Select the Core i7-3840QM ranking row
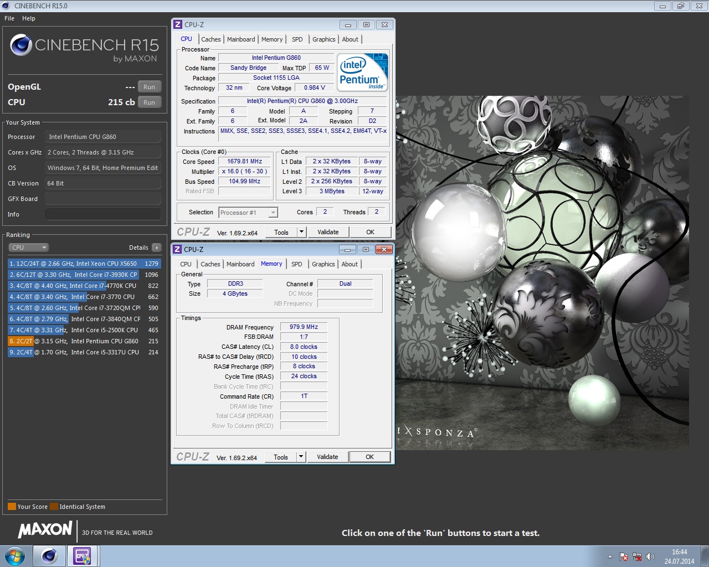The image size is (709, 567). 84,319
